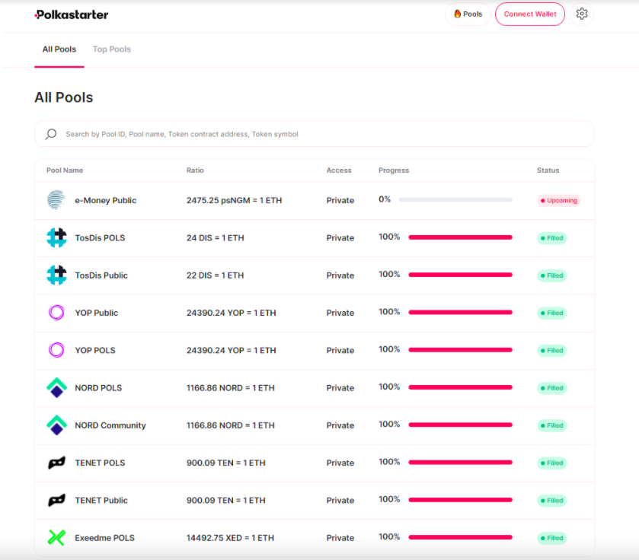The height and width of the screenshot is (560, 639).
Task: Click the Ratio column header
Action: pos(195,170)
